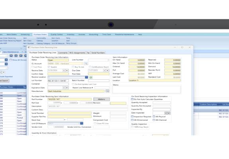Expand the Unit Of Measure dropdown

pos(82,124)
